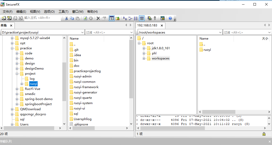This screenshot has width=272, height=145.
Task: Click the Session Manager toolbar icon
Action: point(163,18)
